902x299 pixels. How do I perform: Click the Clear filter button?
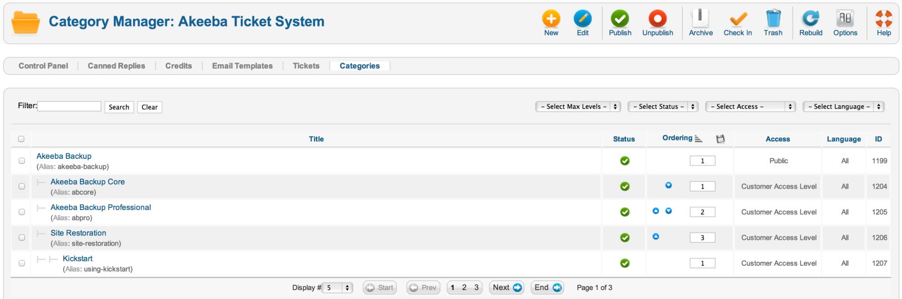[149, 107]
